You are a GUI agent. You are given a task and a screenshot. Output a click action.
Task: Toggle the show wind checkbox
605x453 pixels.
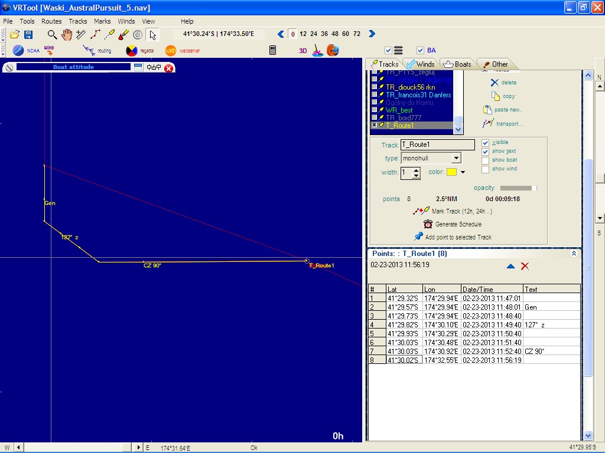485,169
